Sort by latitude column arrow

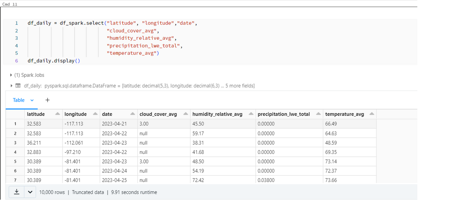(57, 114)
